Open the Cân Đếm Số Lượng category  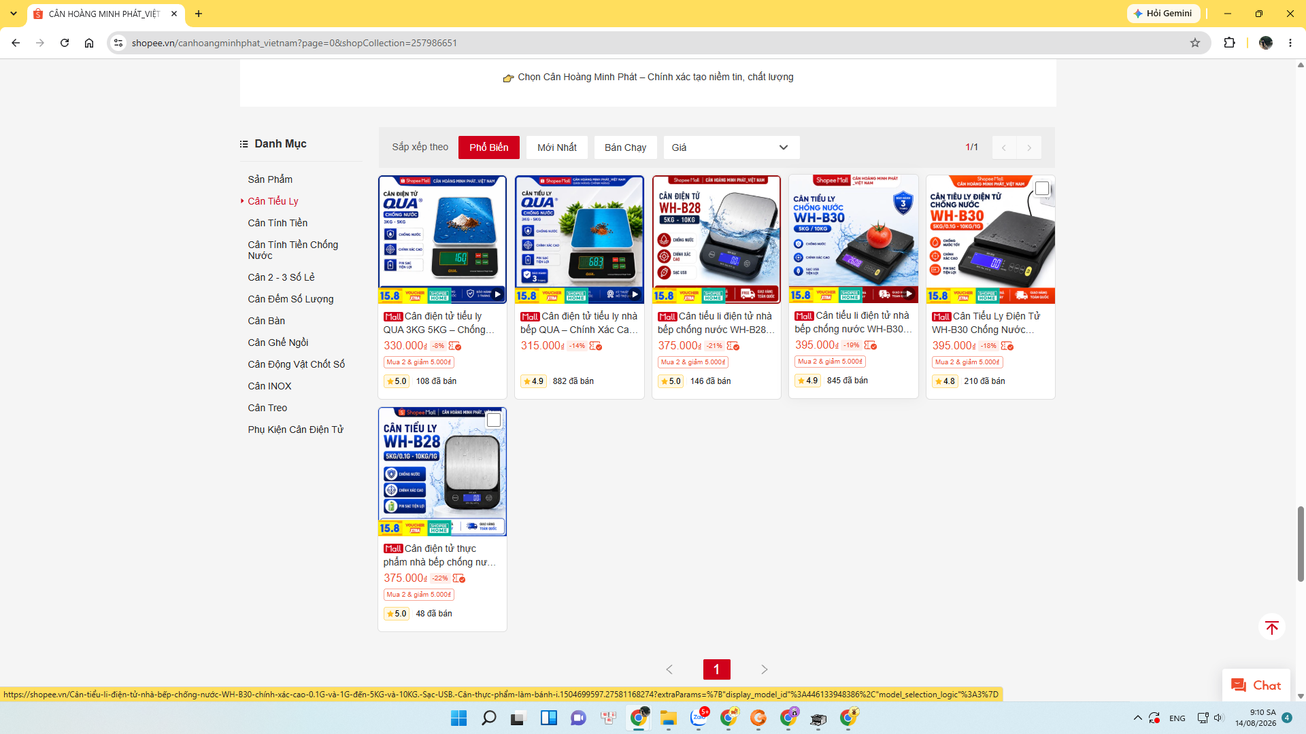point(290,299)
